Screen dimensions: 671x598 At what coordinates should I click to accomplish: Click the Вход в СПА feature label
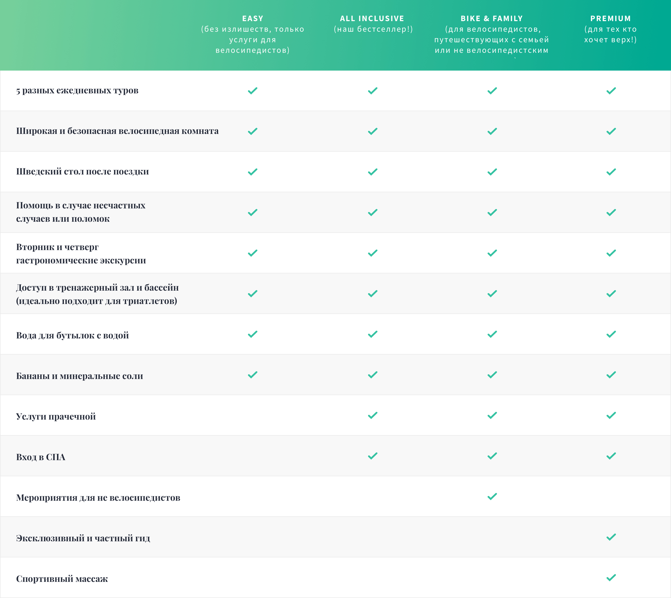41,457
